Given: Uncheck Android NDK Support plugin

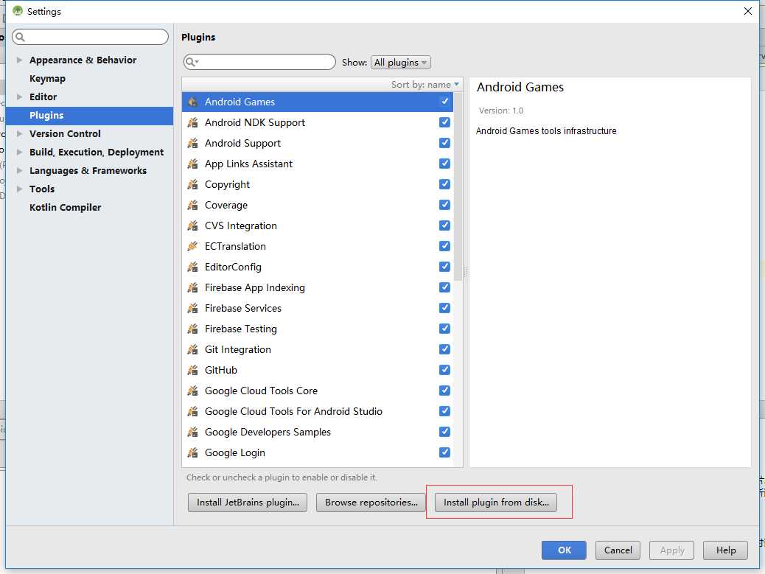Looking at the screenshot, I should point(444,122).
